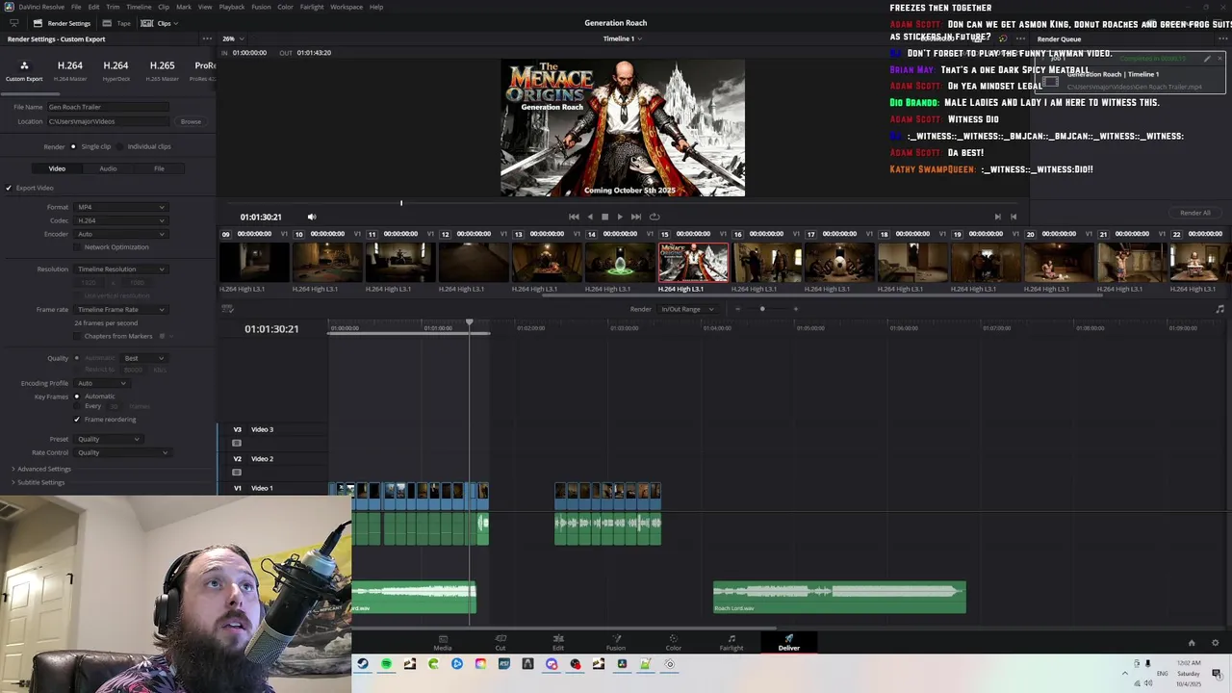Choose the H.265 Master render preset
This screenshot has width=1232, height=693.
(x=162, y=69)
